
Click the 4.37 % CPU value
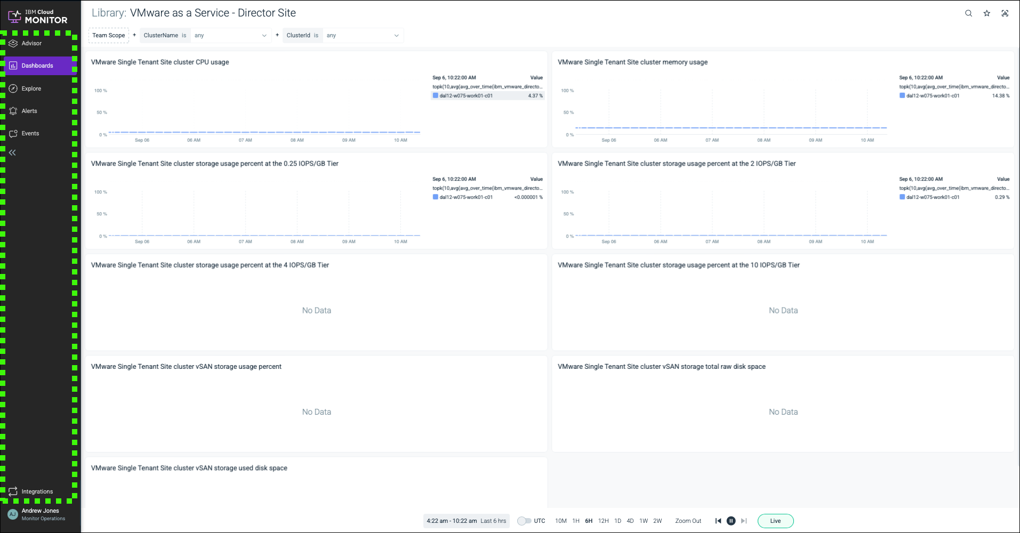tap(535, 95)
